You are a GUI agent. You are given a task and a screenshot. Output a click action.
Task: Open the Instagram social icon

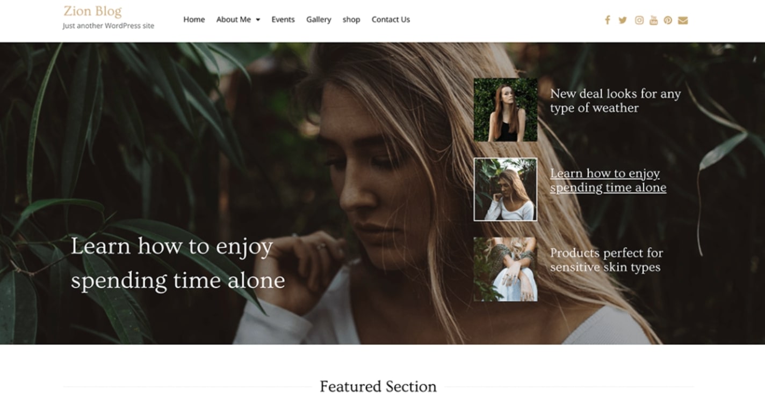[639, 20]
